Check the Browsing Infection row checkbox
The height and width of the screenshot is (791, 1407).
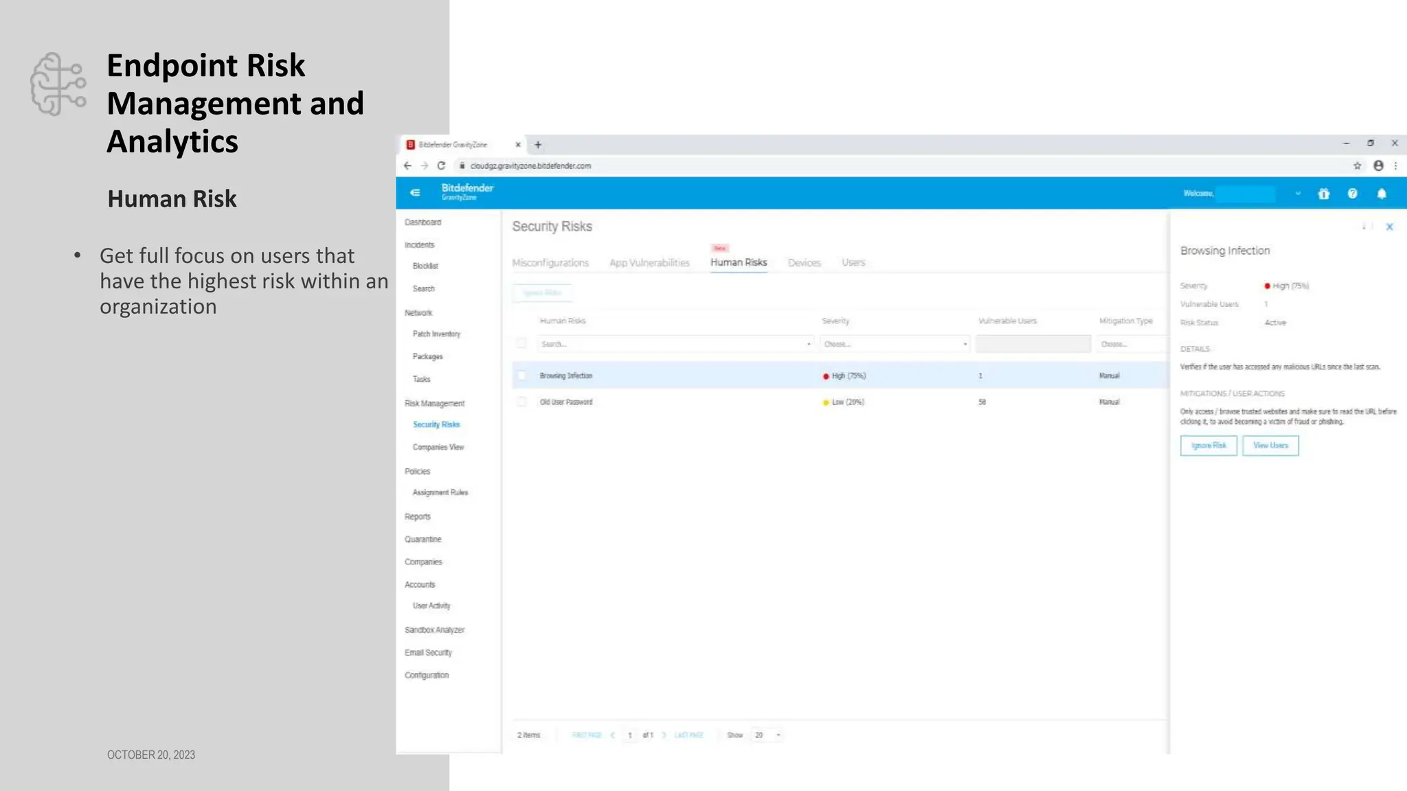[x=521, y=376]
